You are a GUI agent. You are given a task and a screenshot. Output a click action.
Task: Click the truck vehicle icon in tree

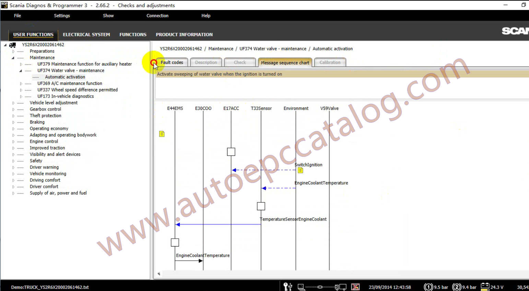13,45
